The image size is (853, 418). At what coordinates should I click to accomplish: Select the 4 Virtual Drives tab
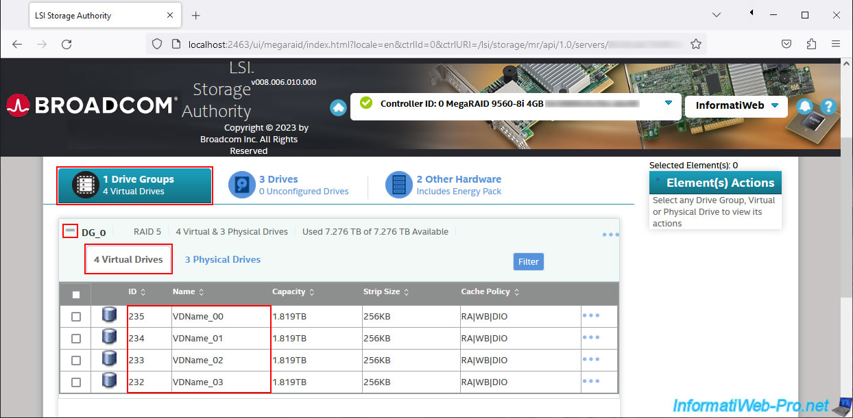tap(128, 260)
